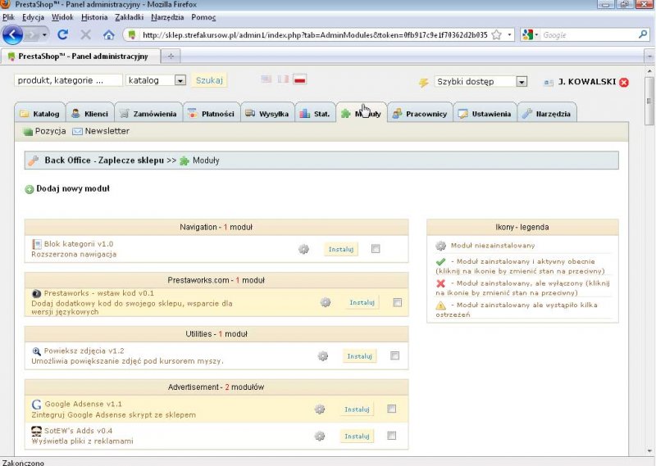The width and height of the screenshot is (656, 466).
Task: Click the Reload page icon
Action: [x=64, y=35]
